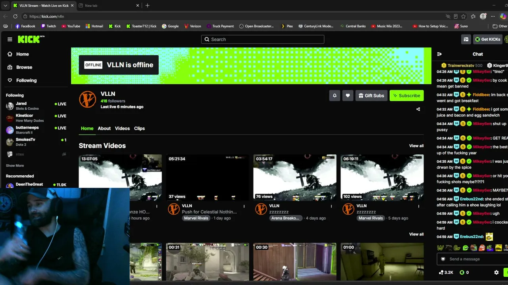Open the 01:00 clip thumbnail
This screenshot has height=285, width=508.
click(382, 262)
